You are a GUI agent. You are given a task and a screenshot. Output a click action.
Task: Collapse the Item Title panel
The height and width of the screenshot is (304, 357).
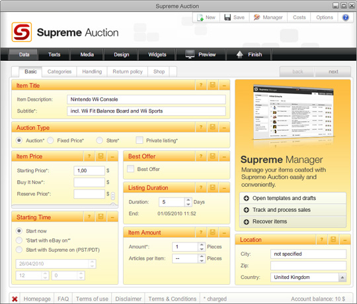(224, 85)
